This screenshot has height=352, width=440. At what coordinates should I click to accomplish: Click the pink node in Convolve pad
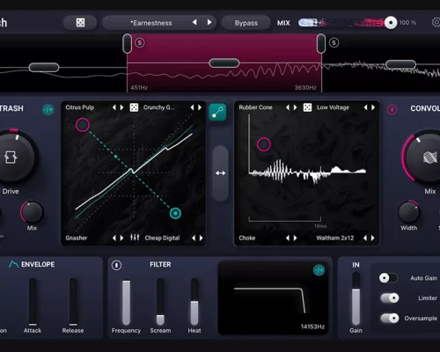coord(264,144)
